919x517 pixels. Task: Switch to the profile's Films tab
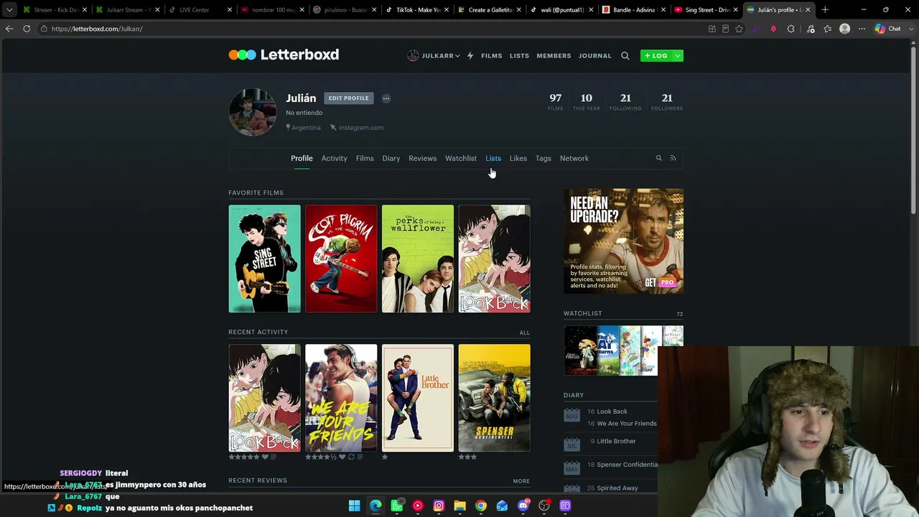point(365,158)
